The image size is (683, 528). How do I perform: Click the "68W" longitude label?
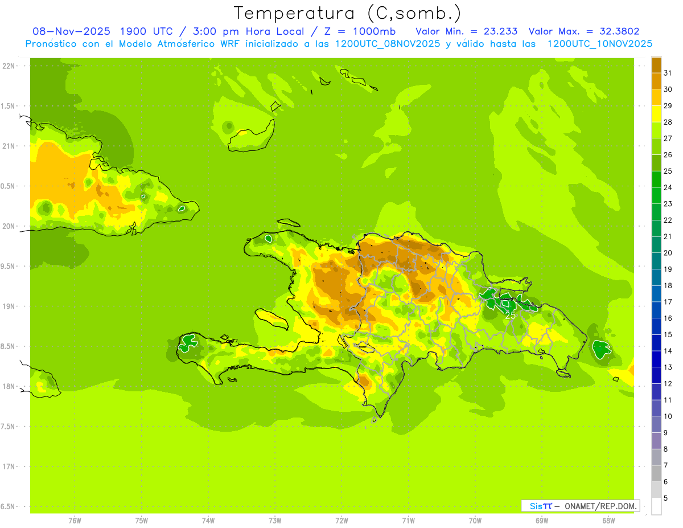click(608, 520)
